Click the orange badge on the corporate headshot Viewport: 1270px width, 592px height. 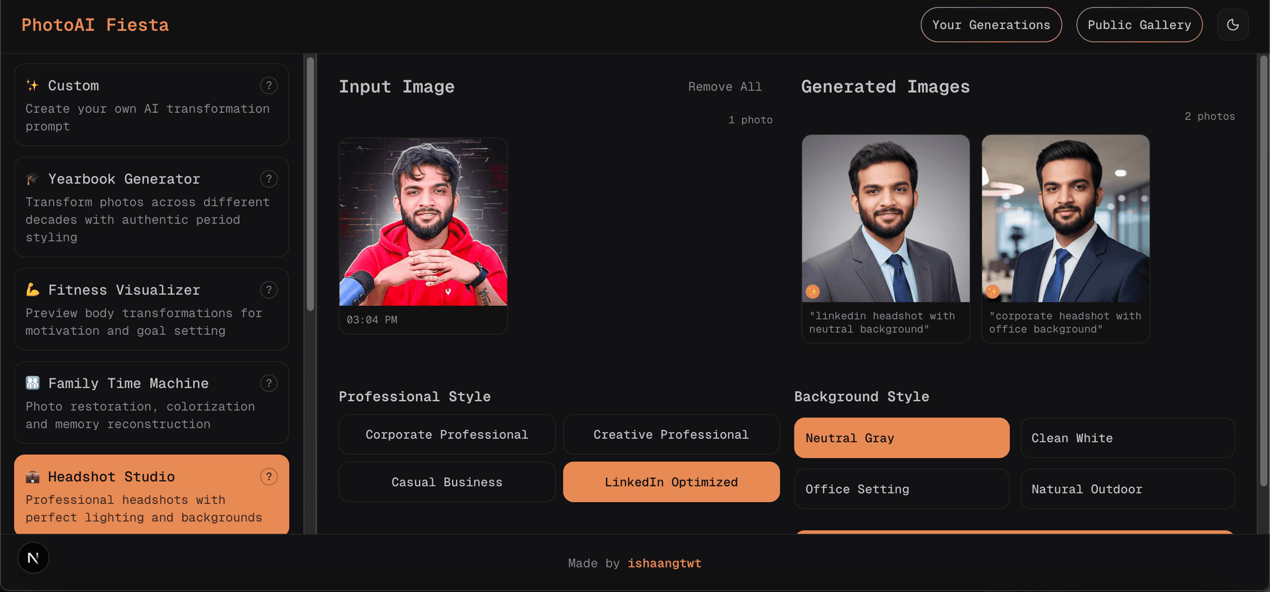(x=992, y=291)
